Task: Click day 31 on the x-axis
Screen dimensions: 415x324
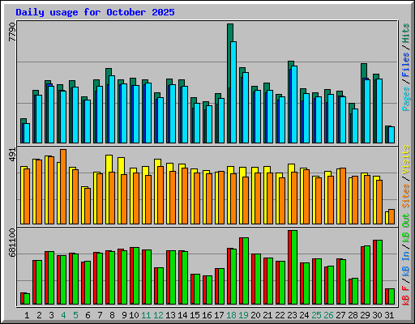Action: point(389,315)
